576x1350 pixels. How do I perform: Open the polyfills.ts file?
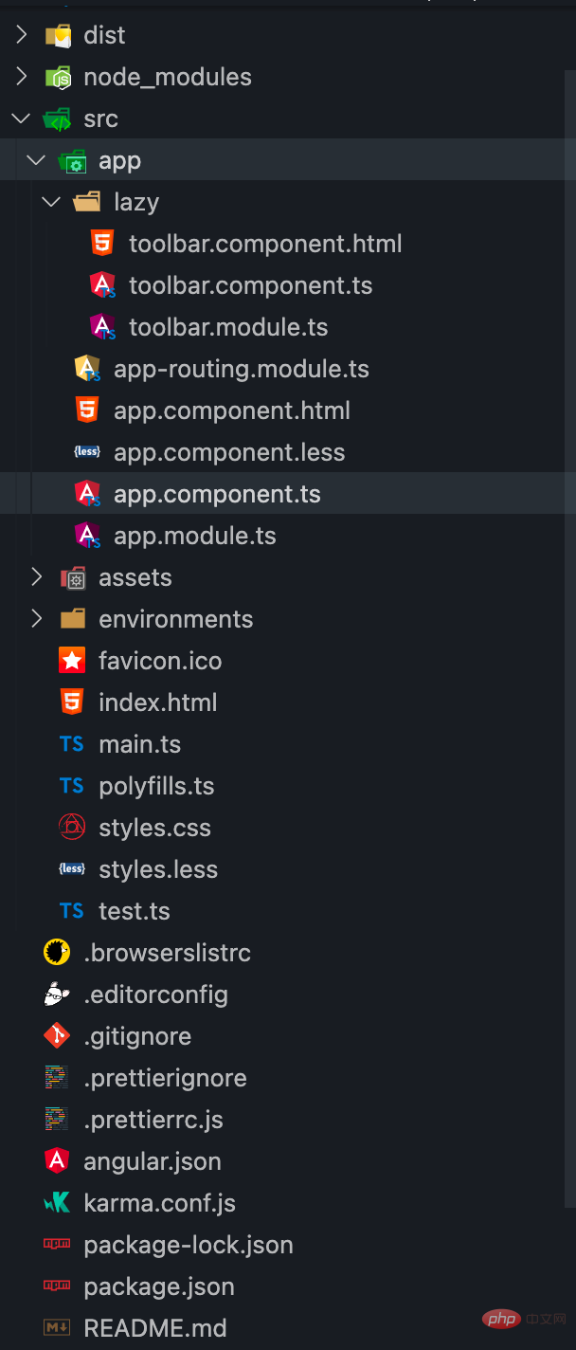[156, 786]
